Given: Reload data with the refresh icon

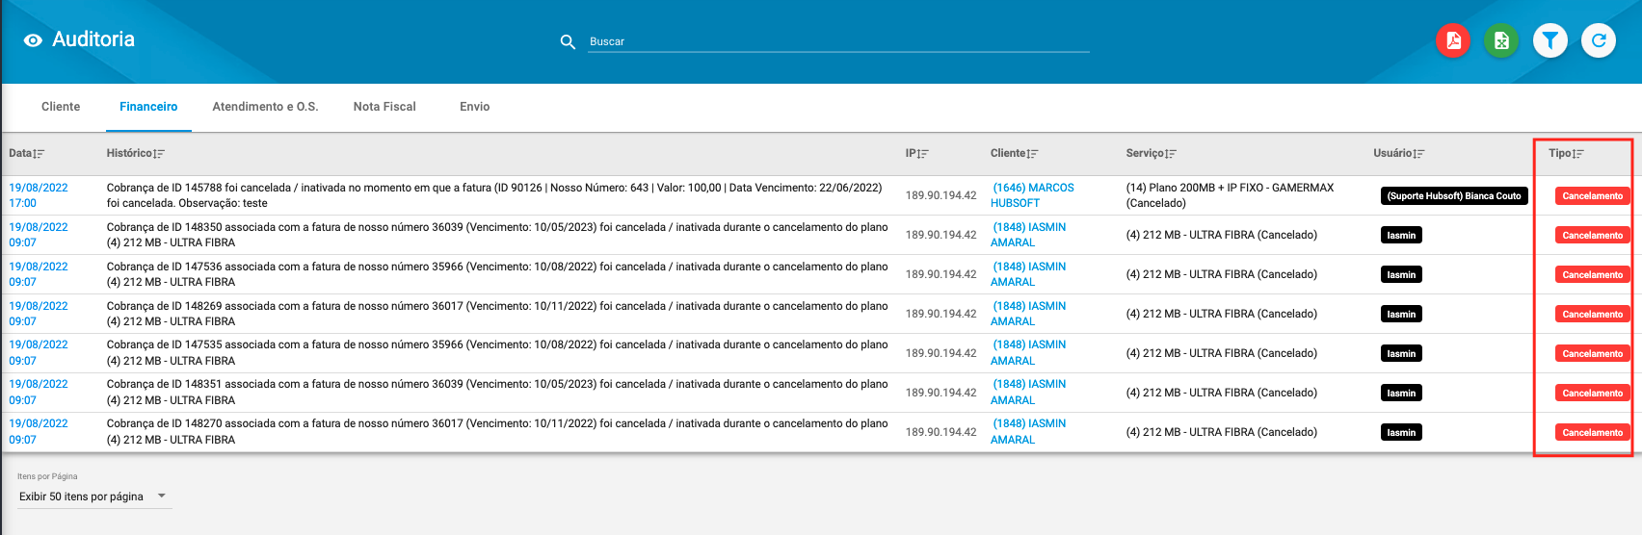Looking at the screenshot, I should 1599,40.
